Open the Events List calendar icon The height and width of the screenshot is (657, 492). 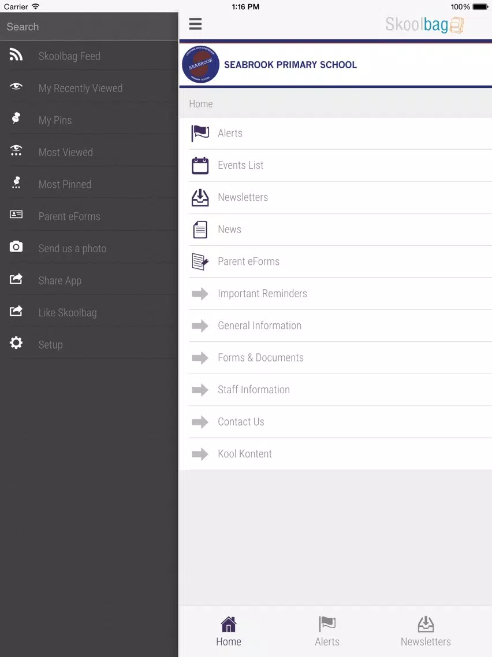pos(200,165)
